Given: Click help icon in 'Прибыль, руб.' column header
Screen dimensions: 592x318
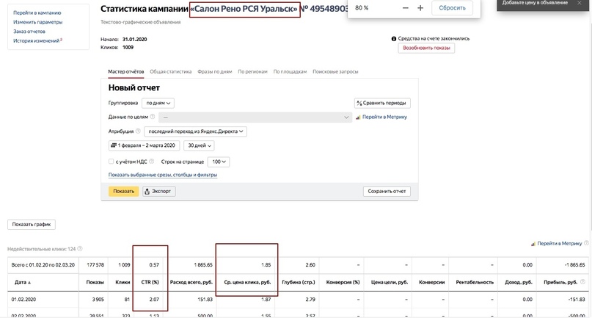Looking at the screenshot, I should point(583,282).
